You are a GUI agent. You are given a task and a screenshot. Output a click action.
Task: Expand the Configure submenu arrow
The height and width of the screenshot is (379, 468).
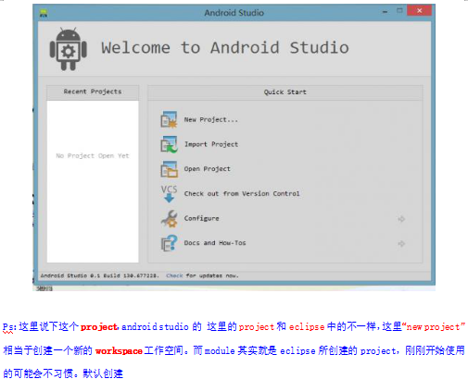click(x=401, y=219)
